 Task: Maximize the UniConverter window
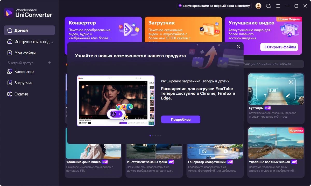[x=296, y=6]
